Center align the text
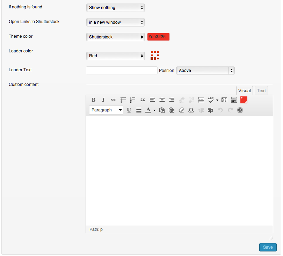The height and width of the screenshot is (256, 283). coord(162,100)
